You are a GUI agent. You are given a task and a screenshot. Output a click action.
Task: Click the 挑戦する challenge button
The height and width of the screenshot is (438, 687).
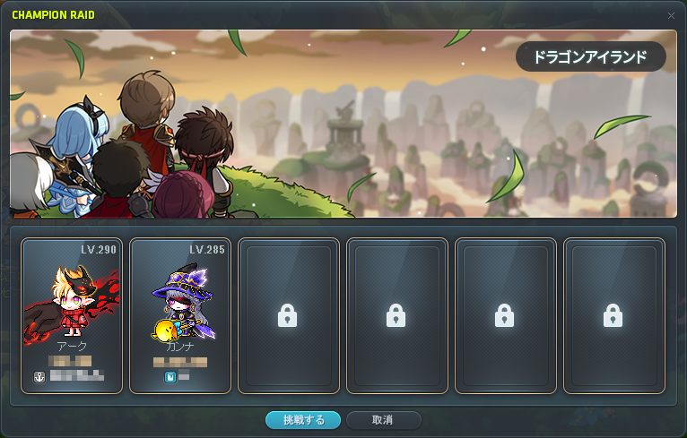coord(303,420)
